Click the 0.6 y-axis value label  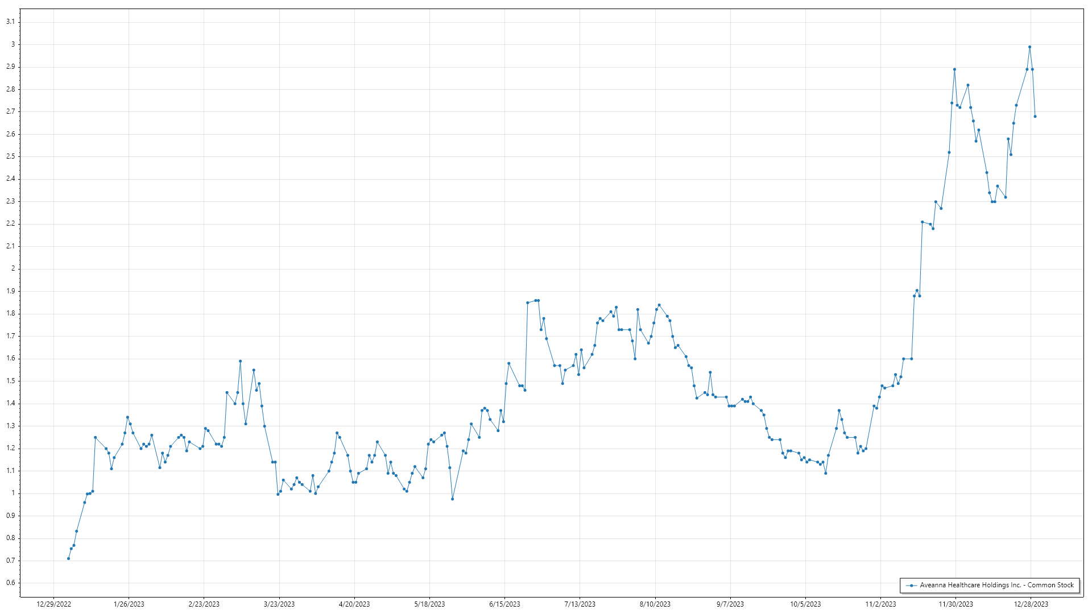point(11,583)
